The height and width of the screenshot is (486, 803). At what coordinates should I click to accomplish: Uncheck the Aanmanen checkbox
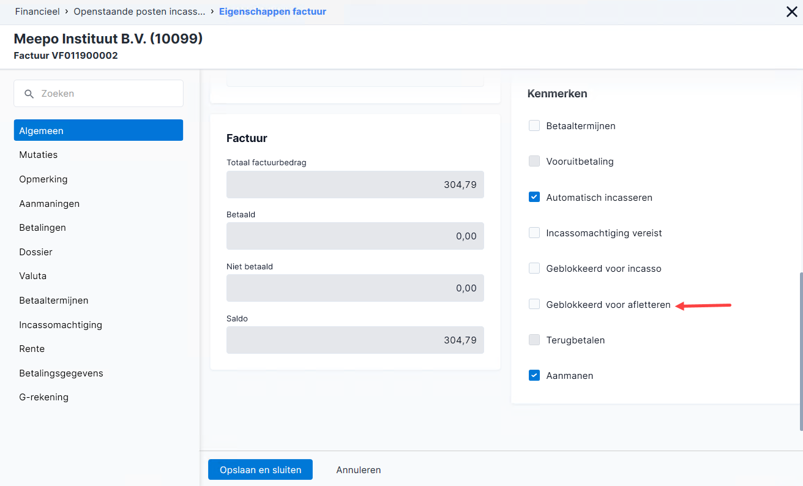pos(534,375)
